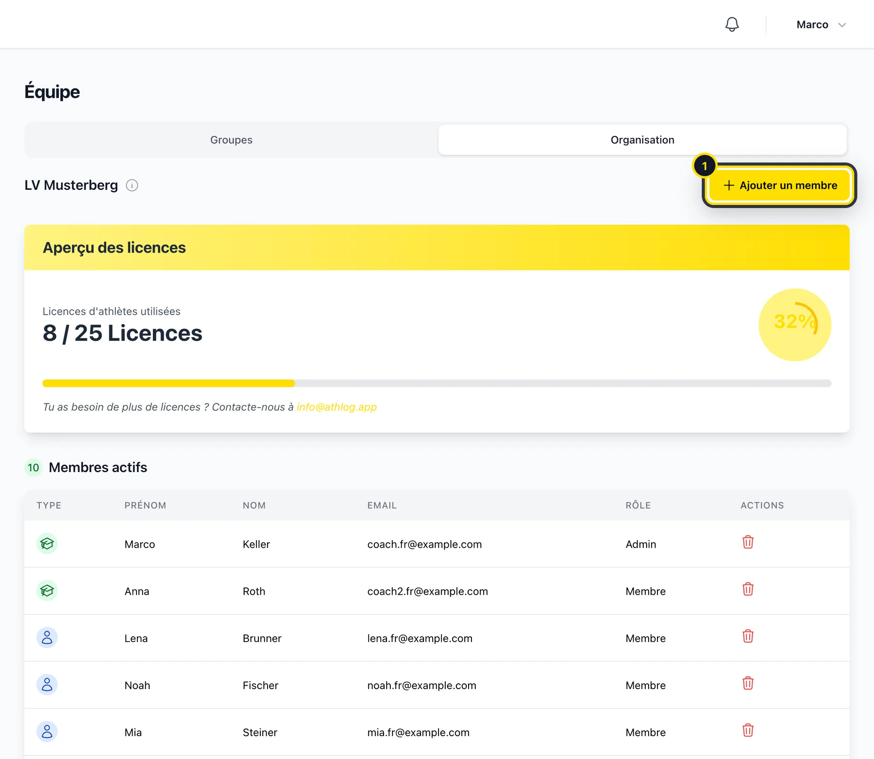Click the Aperçu des licences header
Viewport: 874px width, 759px height.
(115, 248)
